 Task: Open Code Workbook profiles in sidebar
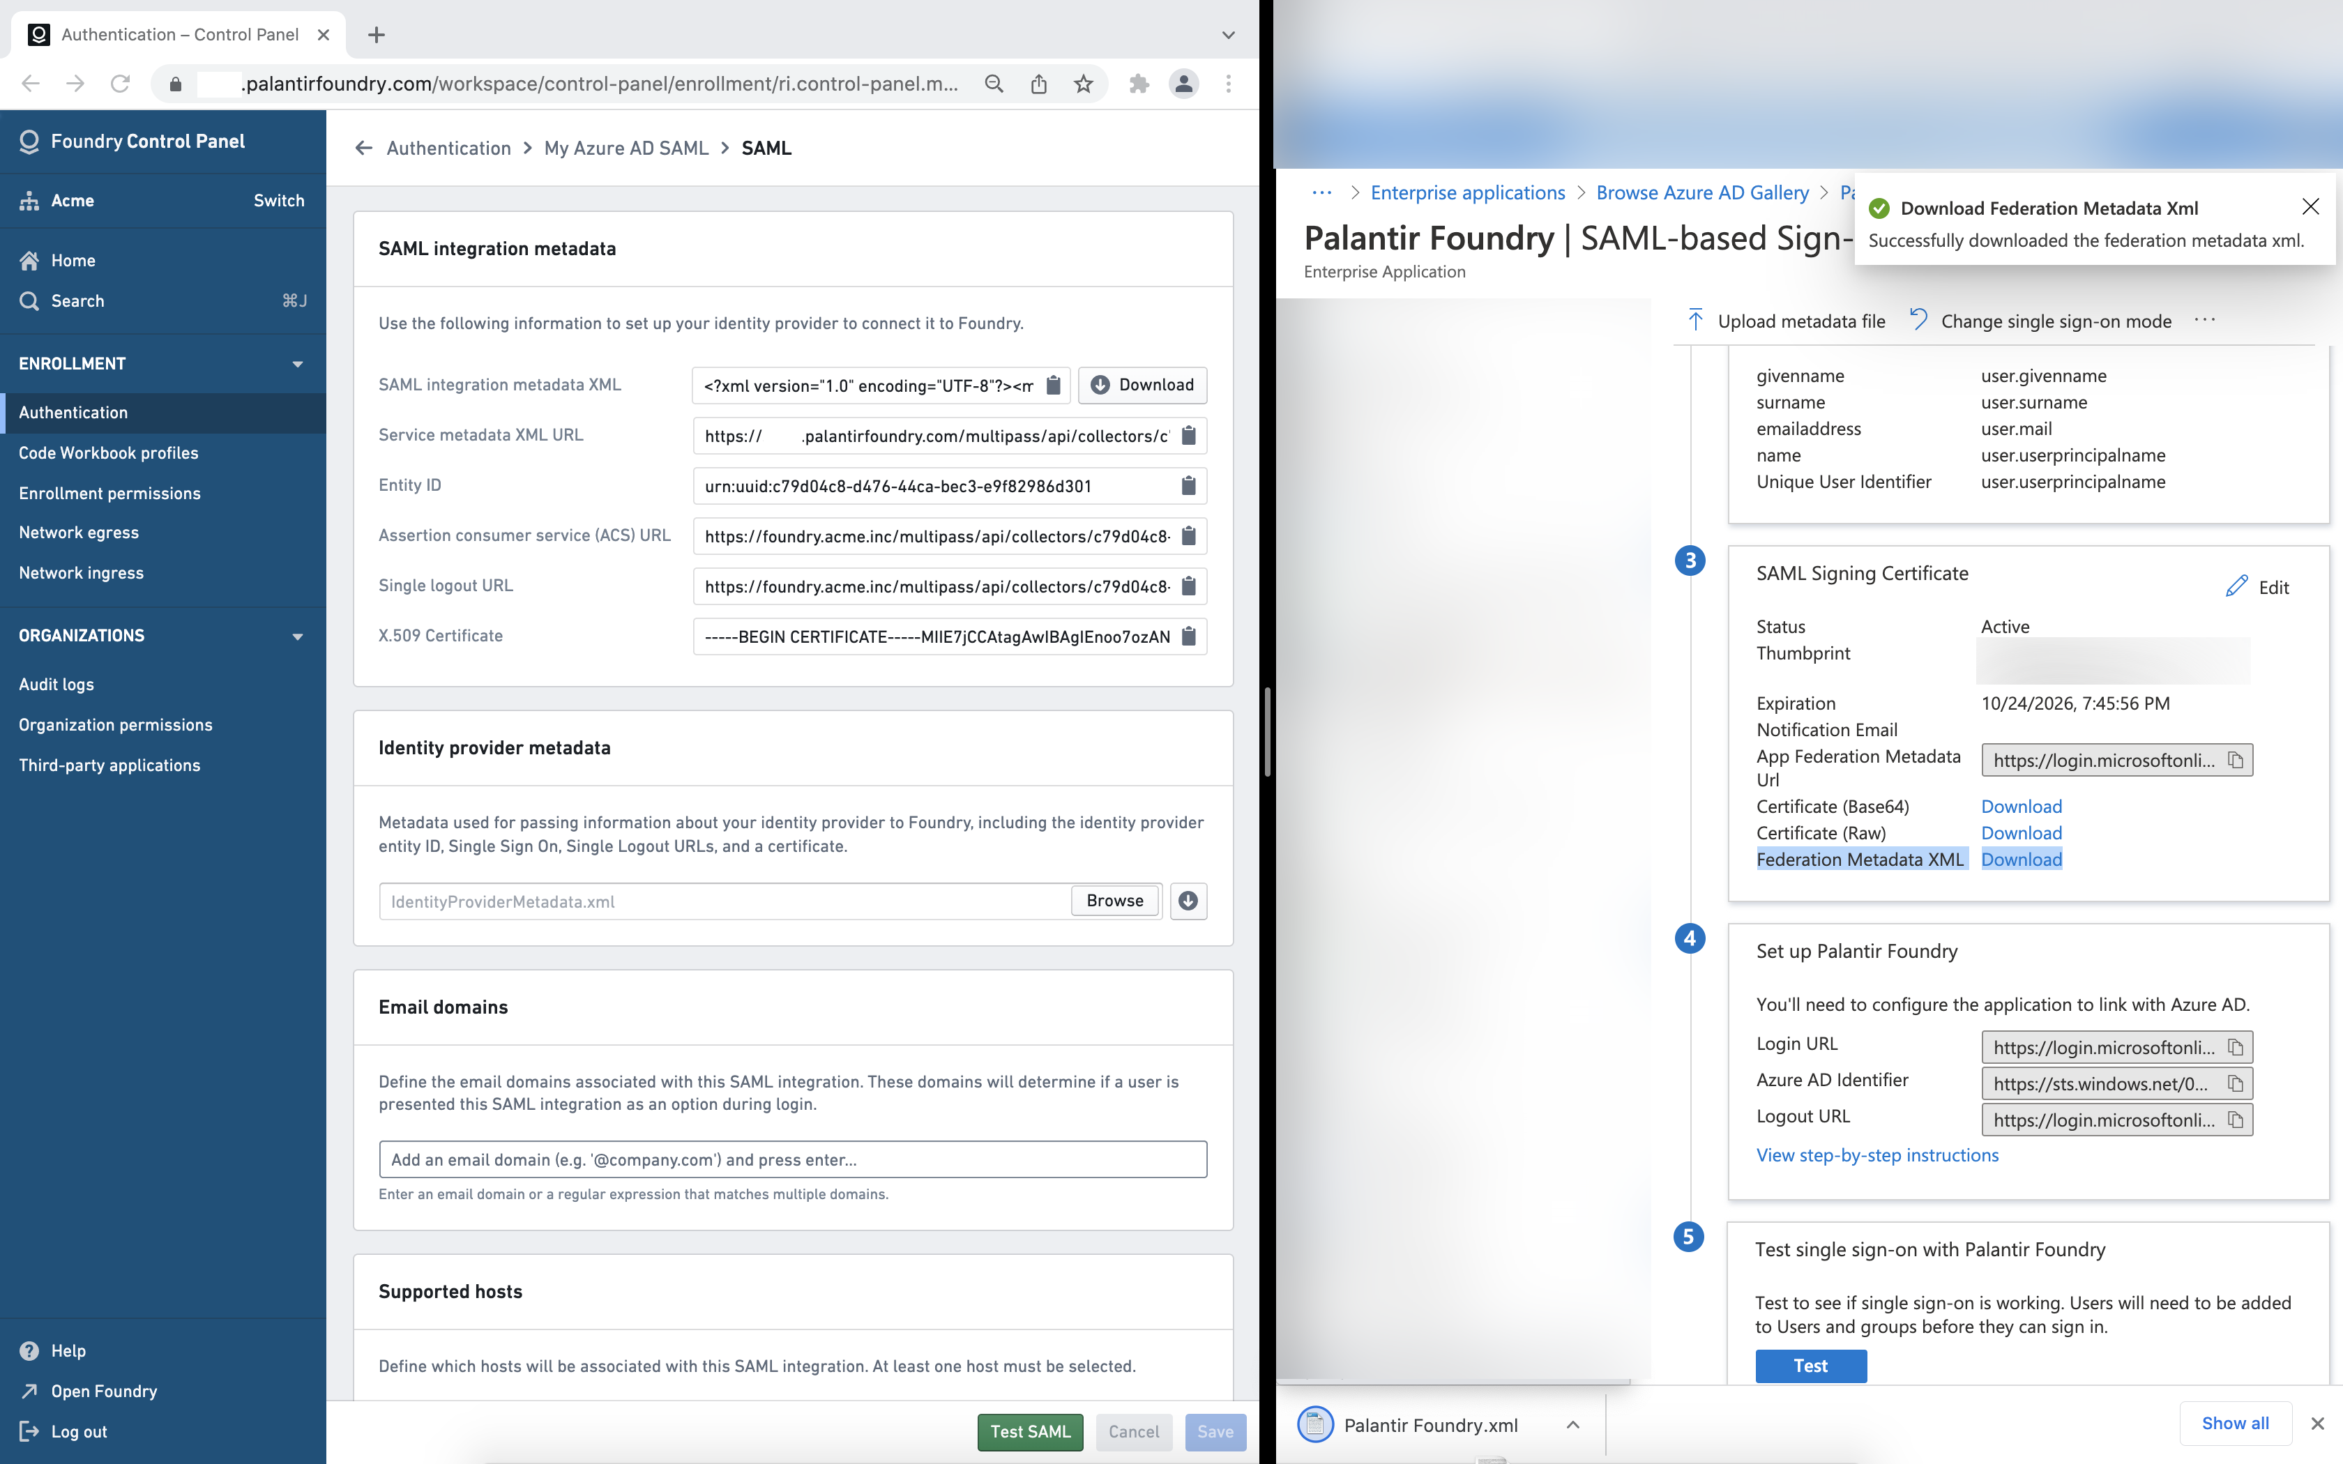(x=109, y=453)
